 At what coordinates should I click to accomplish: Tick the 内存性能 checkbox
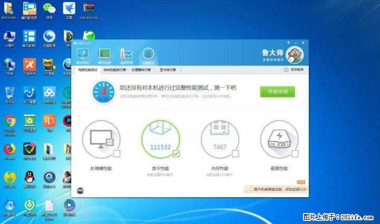pyautogui.click(x=235, y=154)
